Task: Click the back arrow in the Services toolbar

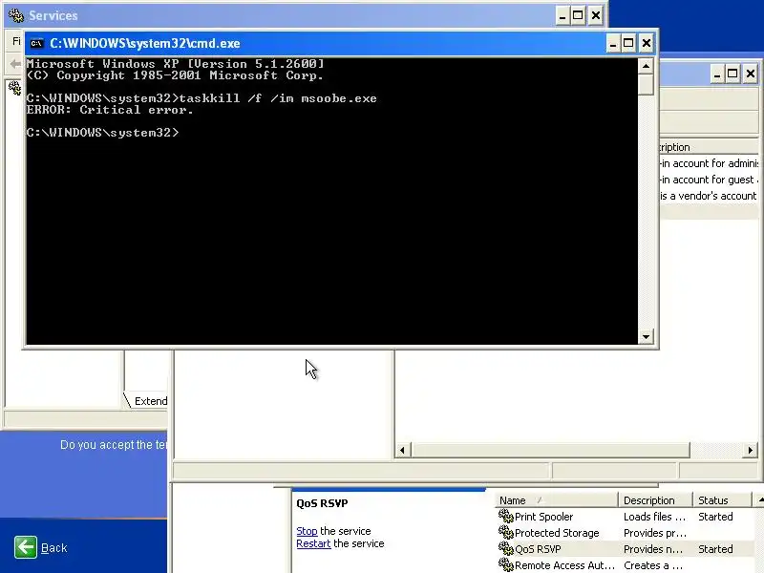Action: [x=15, y=63]
